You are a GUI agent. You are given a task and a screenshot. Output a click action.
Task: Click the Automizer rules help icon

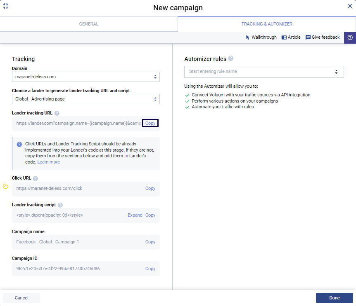tap(231, 58)
